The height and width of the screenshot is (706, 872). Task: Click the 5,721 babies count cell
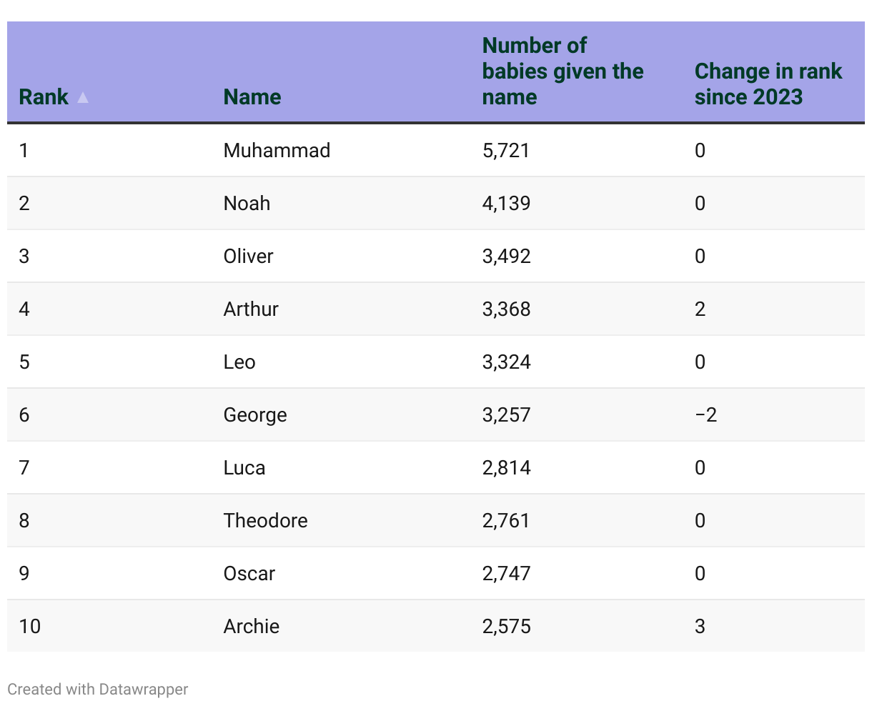click(x=506, y=151)
